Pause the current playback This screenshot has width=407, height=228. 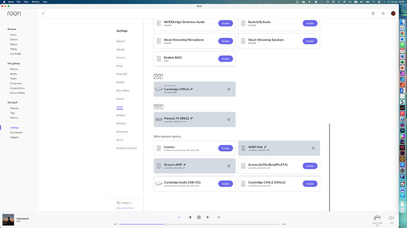coord(199,217)
